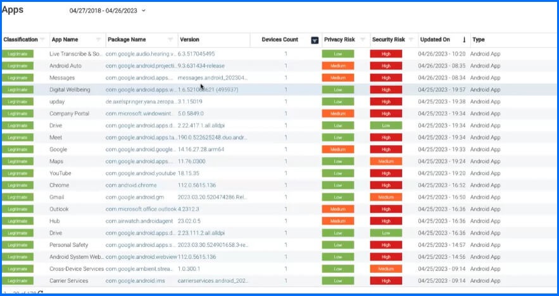Screen dimensions: 559x296
Task: Sort by the Security Risk column header
Action: pos(389,39)
